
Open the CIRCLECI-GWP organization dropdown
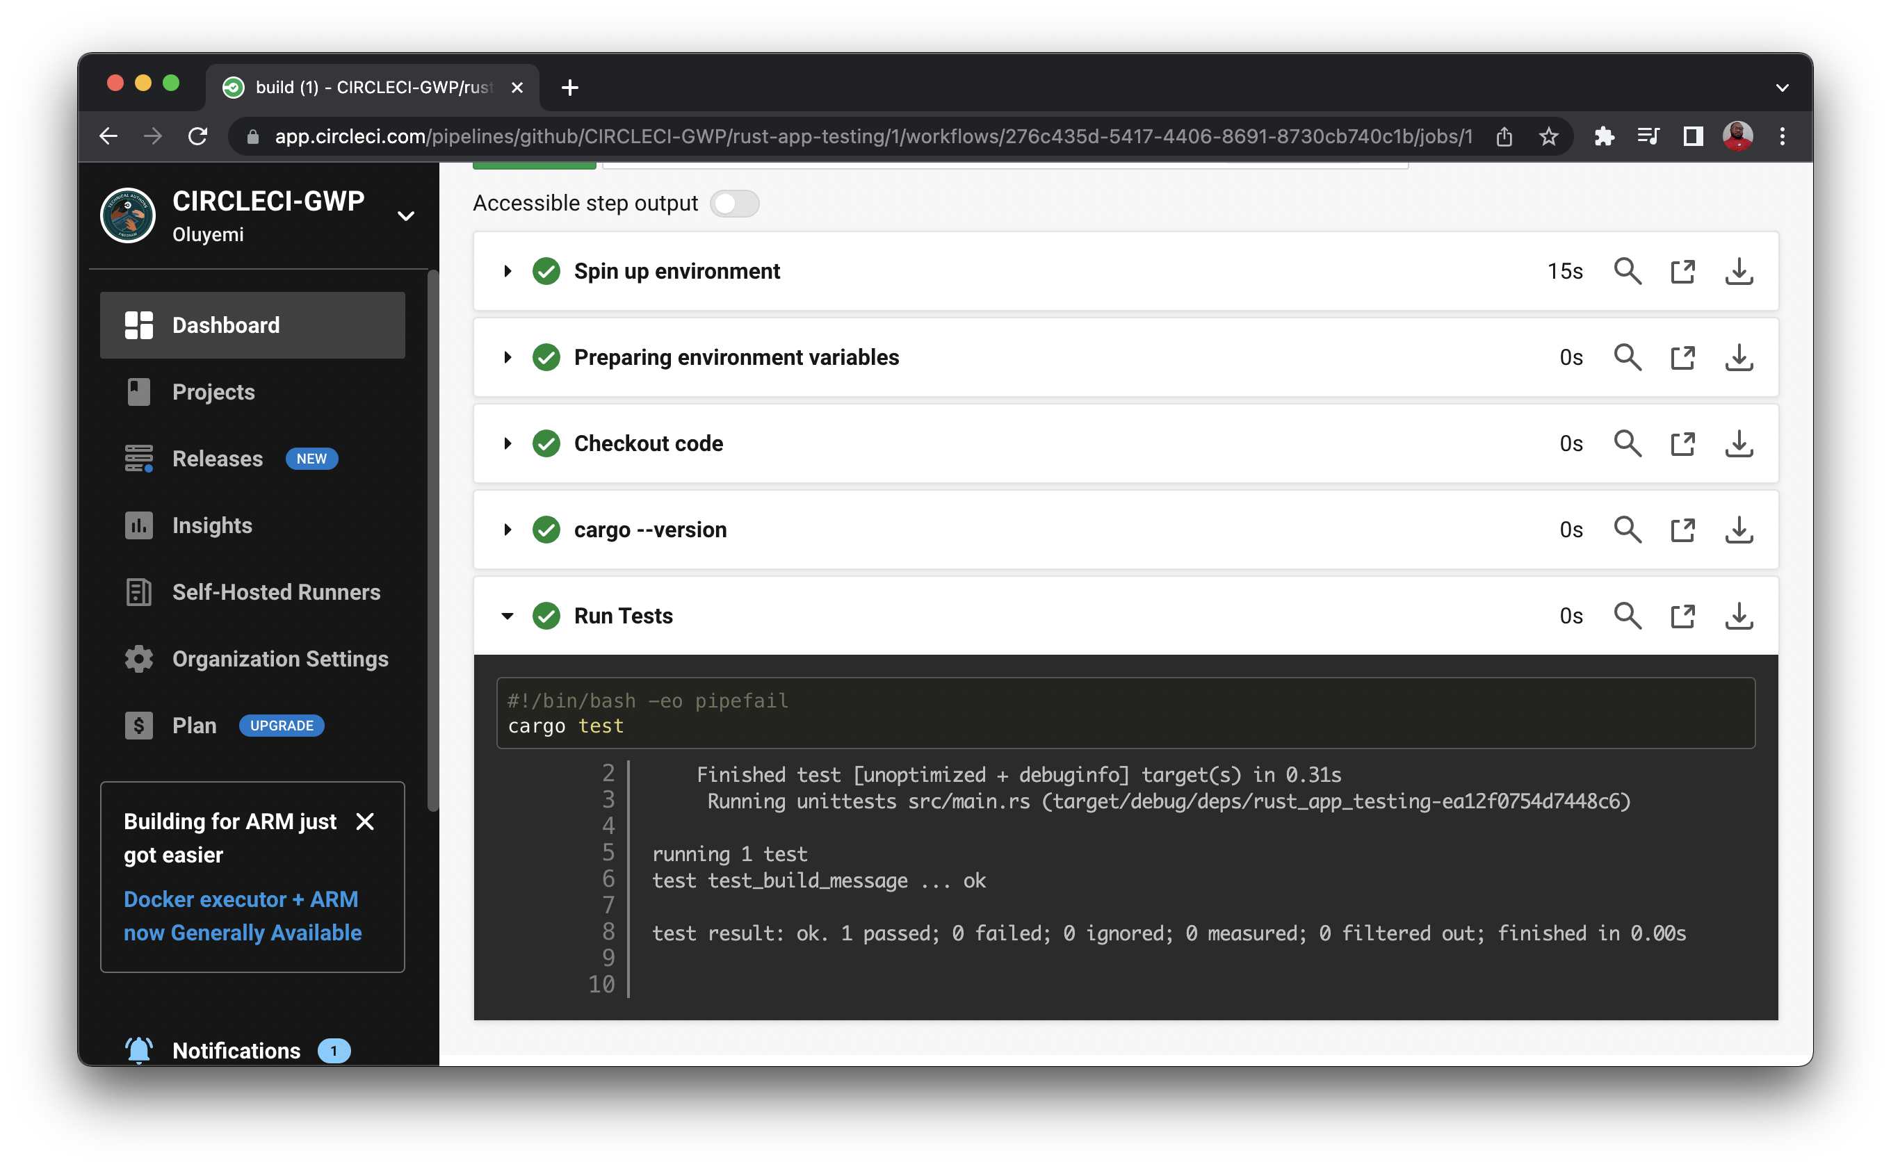(x=406, y=215)
